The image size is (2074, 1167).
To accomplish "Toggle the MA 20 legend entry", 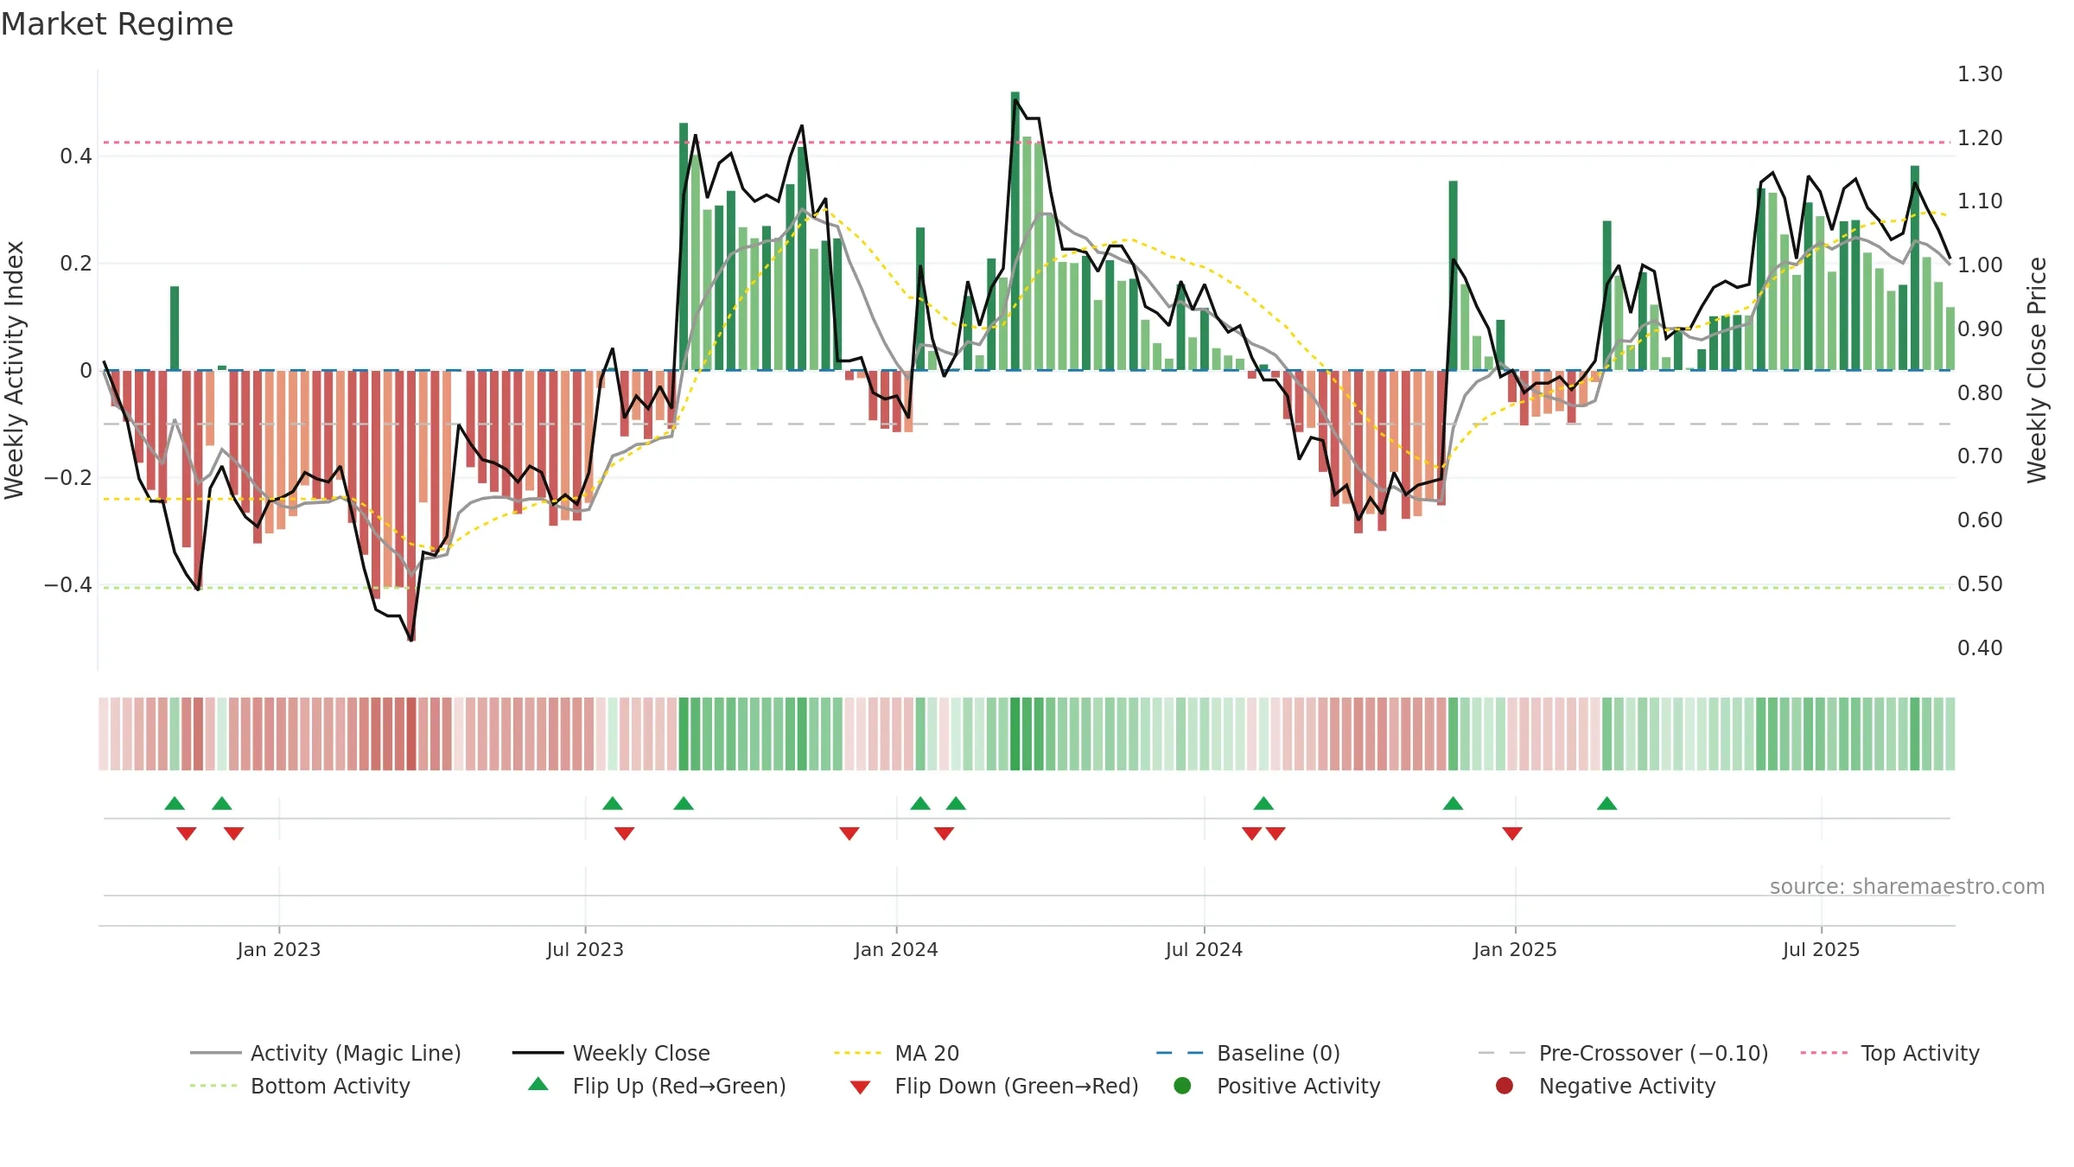I will point(896,1053).
